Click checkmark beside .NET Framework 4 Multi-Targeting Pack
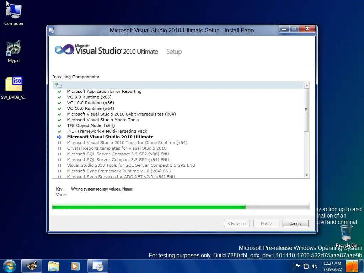The height and width of the screenshot is (273, 364). (x=59, y=132)
